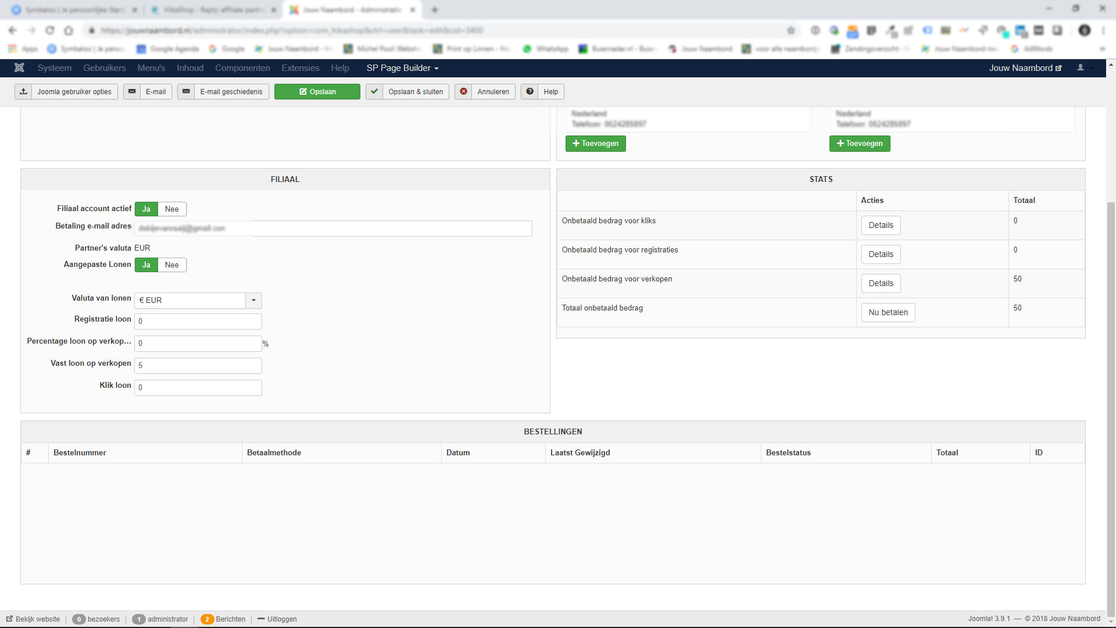Click the Help question mark icon
The image size is (1116, 628).
pos(530,92)
